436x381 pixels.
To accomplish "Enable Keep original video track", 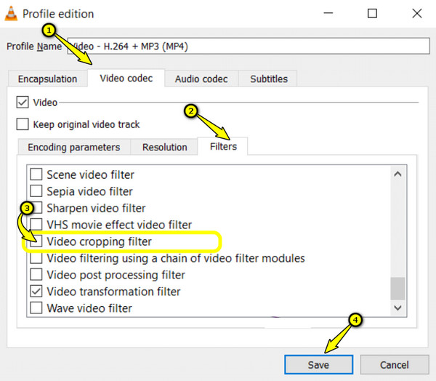I will (x=23, y=124).
